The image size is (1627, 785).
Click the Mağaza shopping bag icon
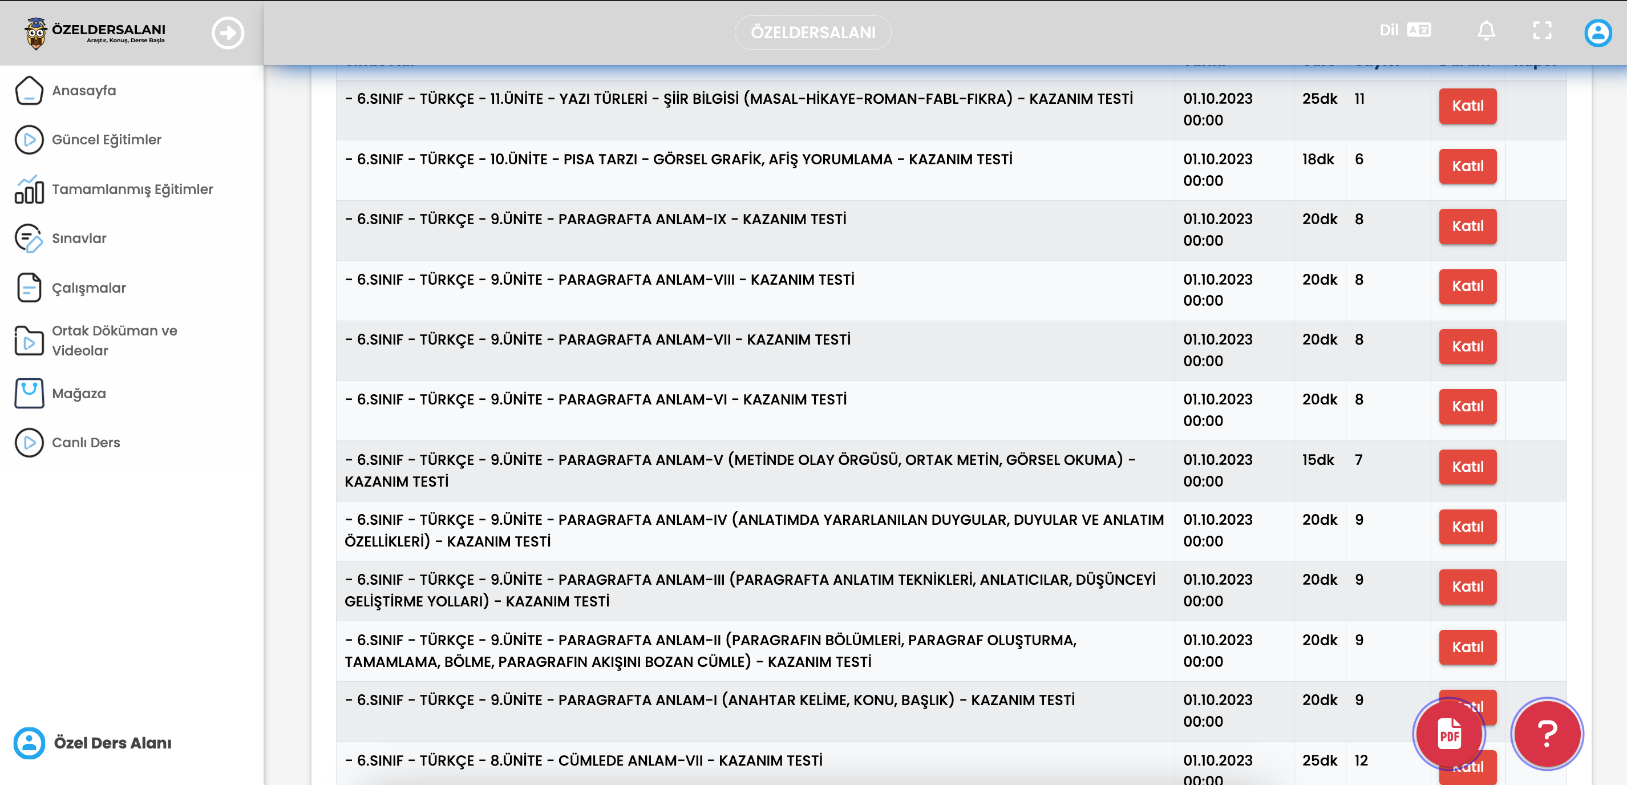tap(29, 394)
